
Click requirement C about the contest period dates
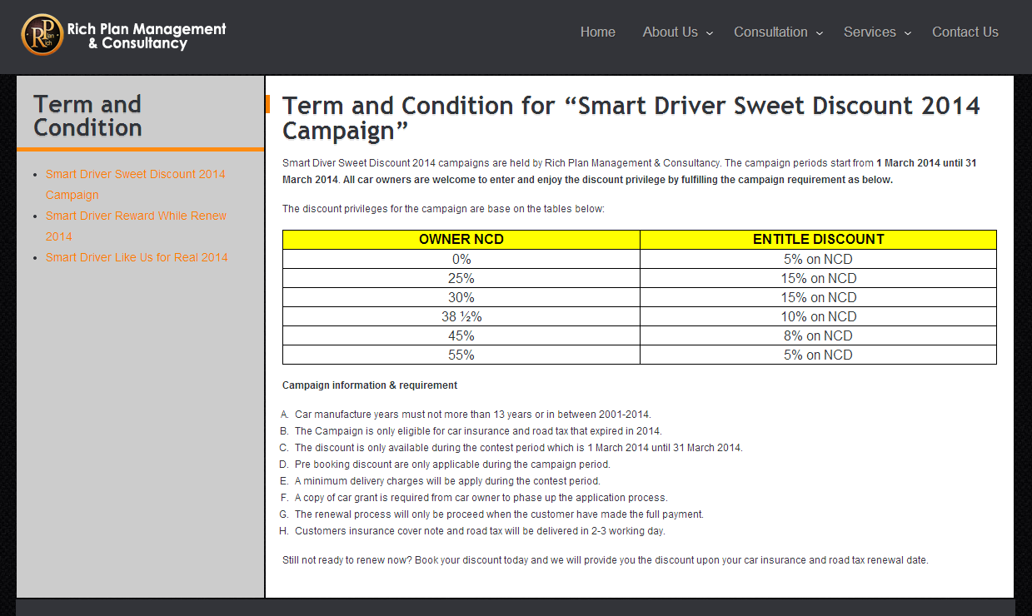click(518, 448)
